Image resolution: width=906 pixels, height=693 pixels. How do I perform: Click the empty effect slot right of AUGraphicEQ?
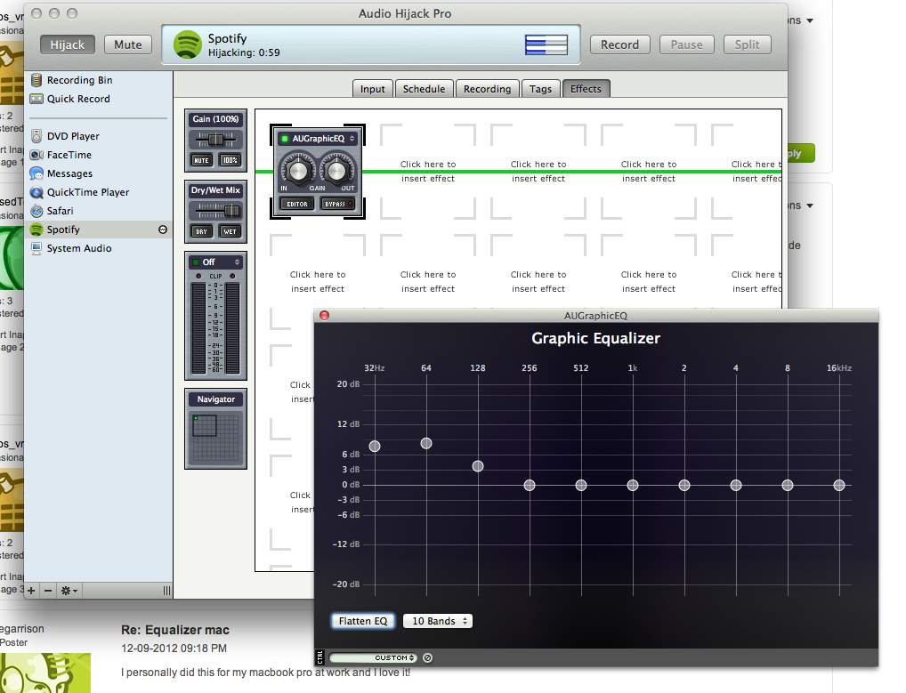427,172
